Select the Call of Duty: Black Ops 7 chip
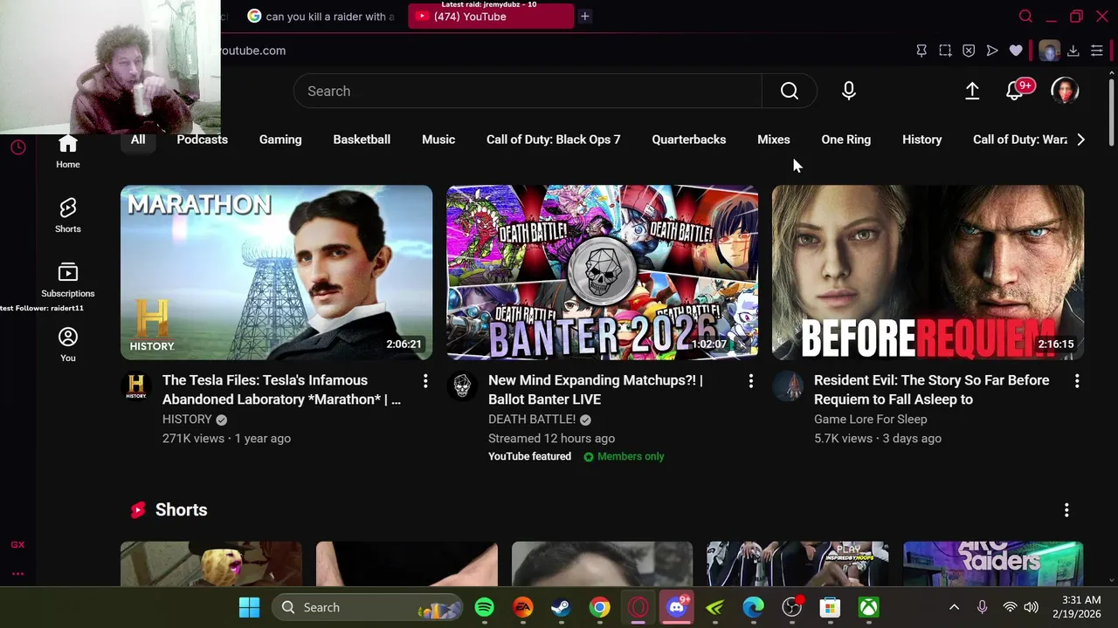Viewport: 1118px width, 628px height. coord(553,140)
